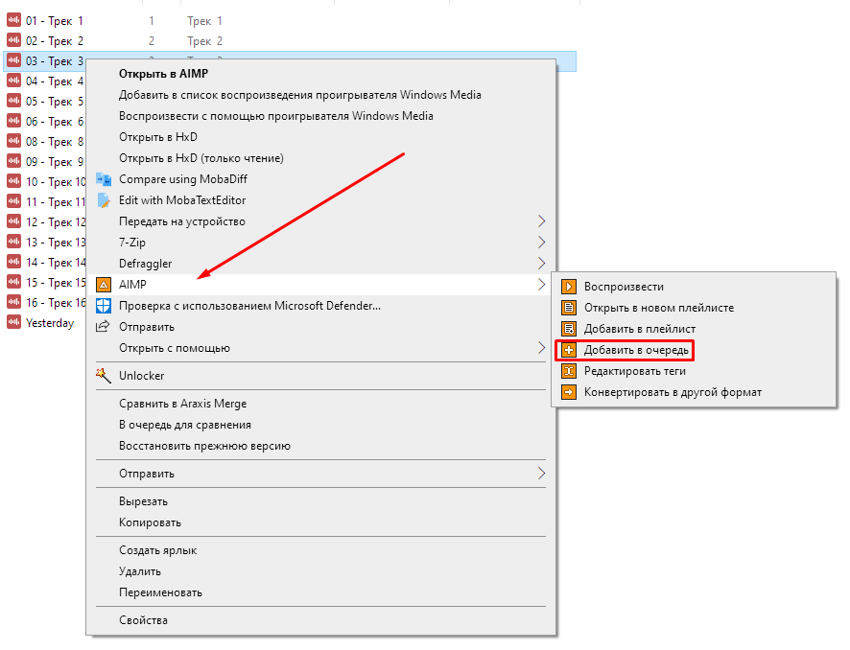Expand the lower Отправить submenu arrow
This screenshot has height=650, width=850.
tap(541, 474)
